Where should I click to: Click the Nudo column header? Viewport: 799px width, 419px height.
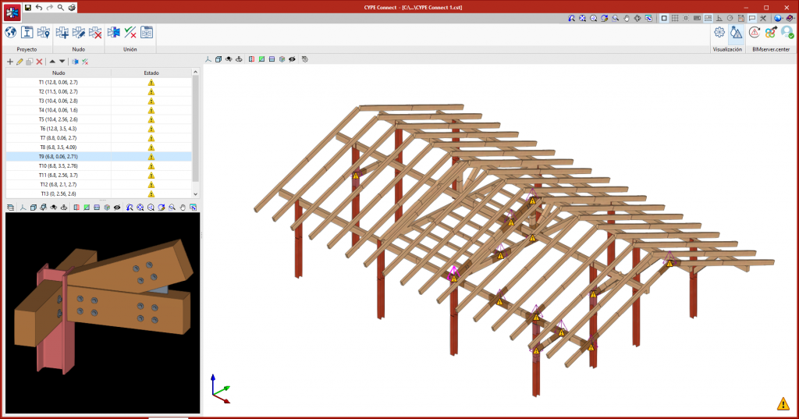click(x=59, y=73)
